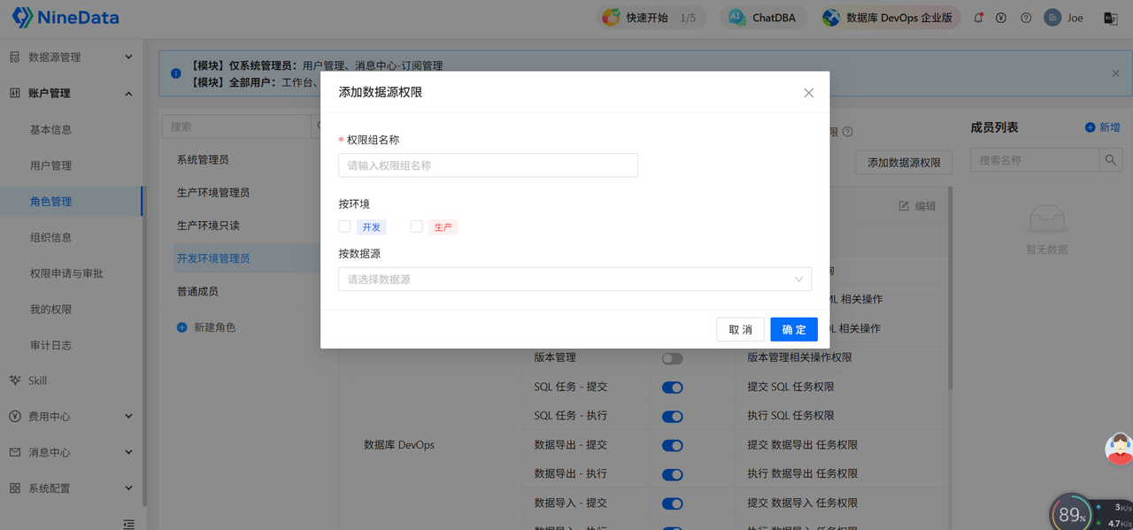Viewport: 1133px width, 530px height.
Task: Click the NineData logo
Action: coord(66,18)
